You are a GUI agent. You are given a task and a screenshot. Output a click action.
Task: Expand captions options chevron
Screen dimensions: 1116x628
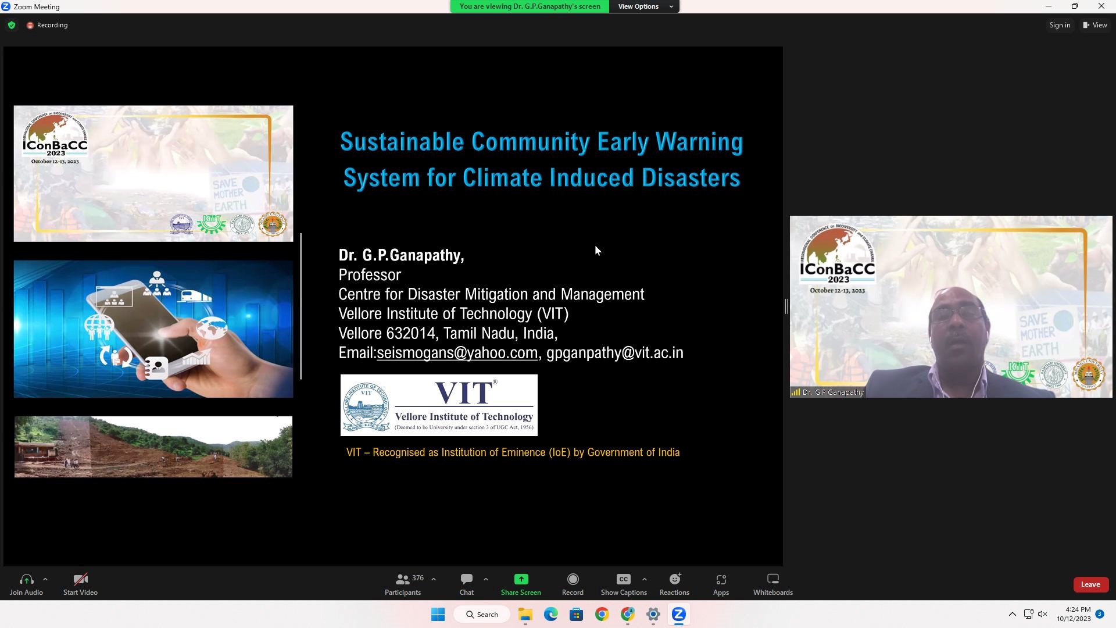[645, 579]
